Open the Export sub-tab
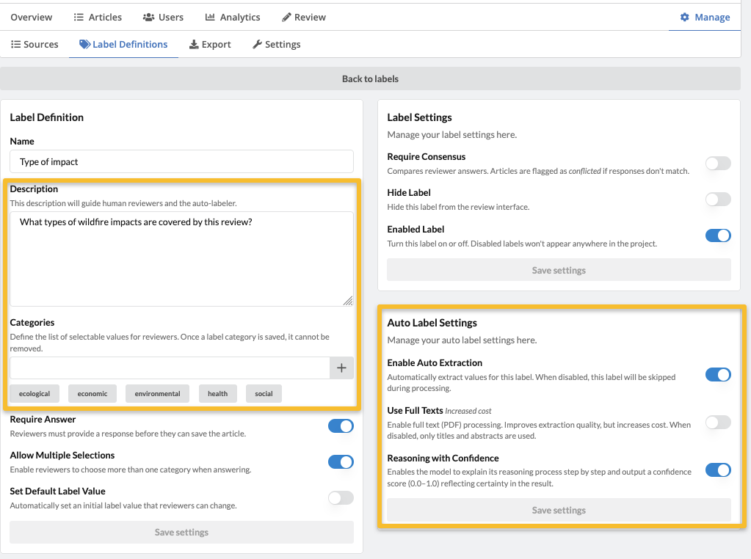 point(210,45)
